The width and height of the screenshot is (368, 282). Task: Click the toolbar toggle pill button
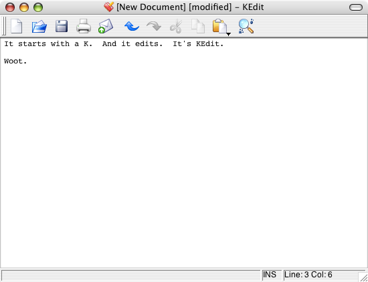pos(356,7)
